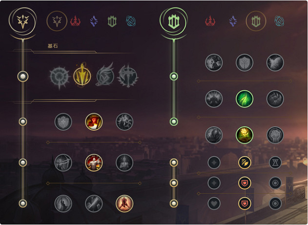Pick the green Second Wind rune

(245, 99)
